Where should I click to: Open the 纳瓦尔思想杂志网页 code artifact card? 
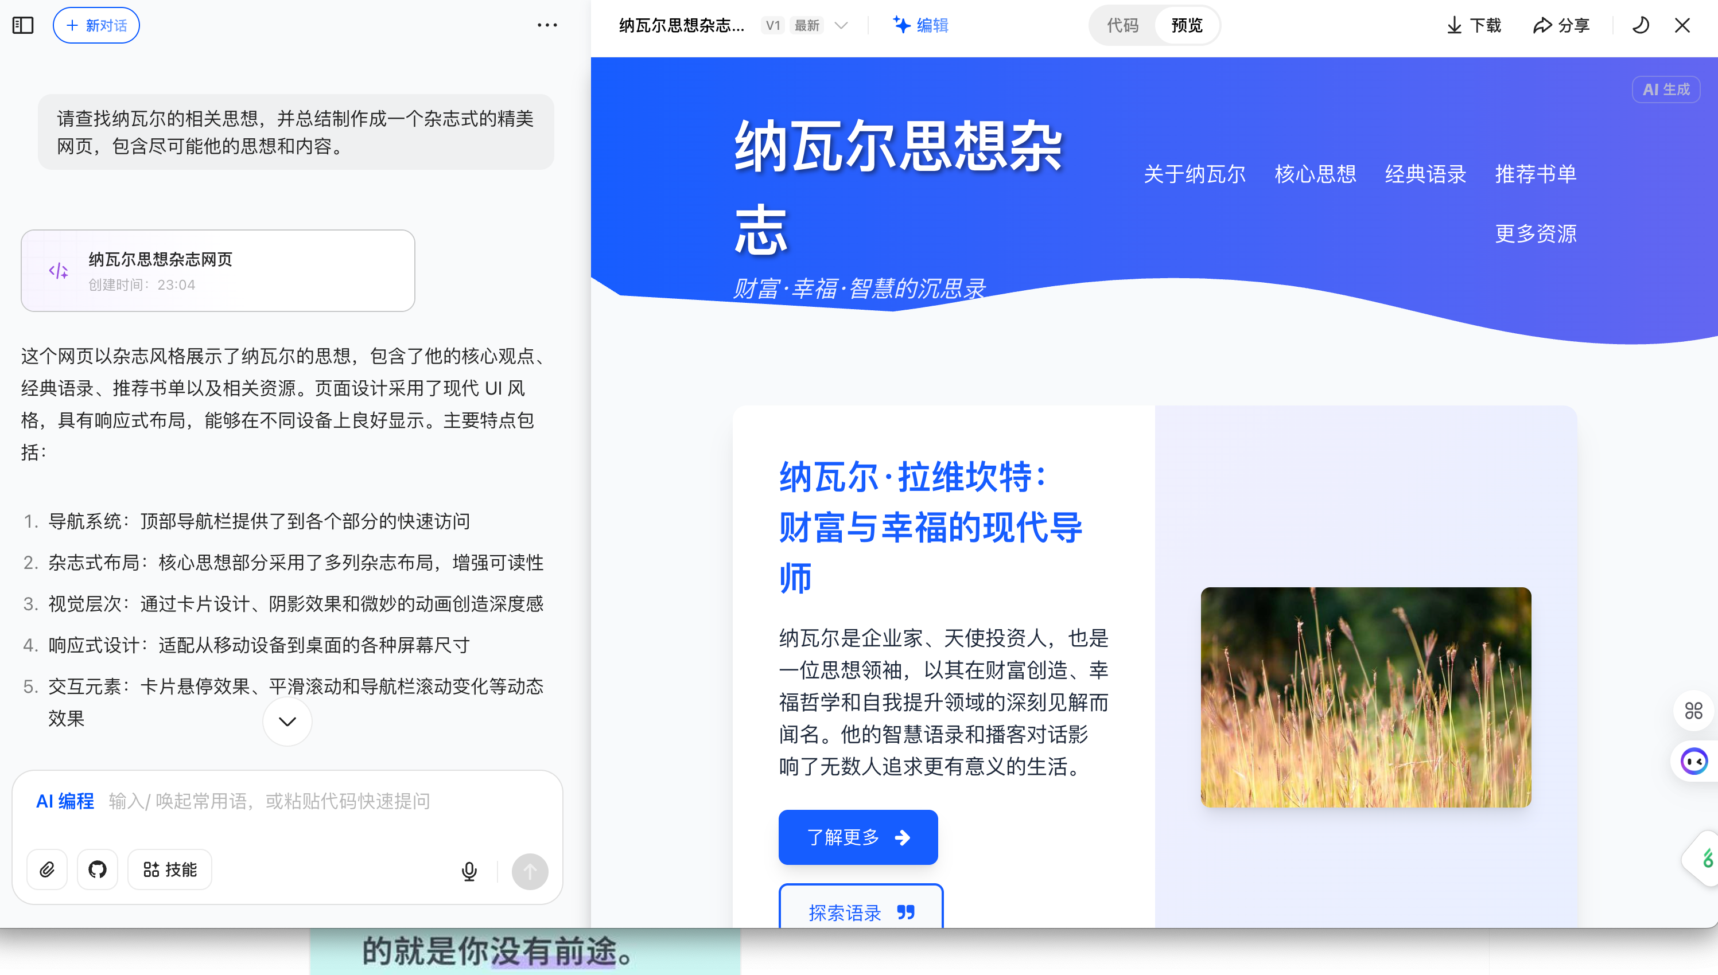pos(217,271)
